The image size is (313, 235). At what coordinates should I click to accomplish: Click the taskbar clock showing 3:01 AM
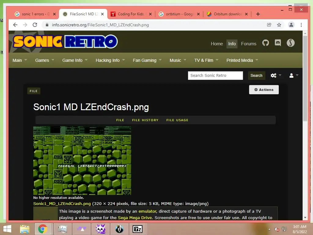[x=300, y=229]
